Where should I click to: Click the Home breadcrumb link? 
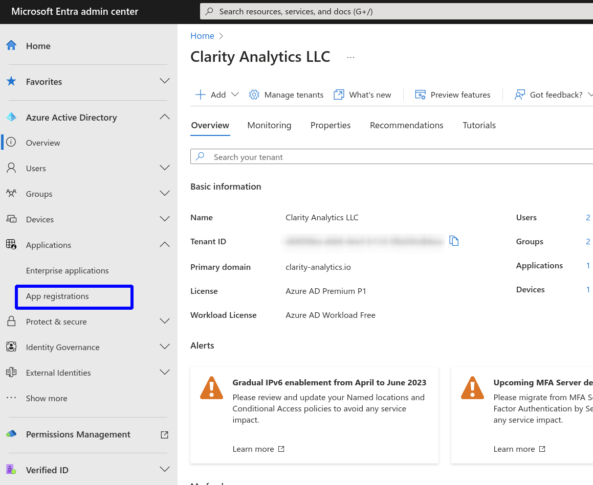coord(202,36)
